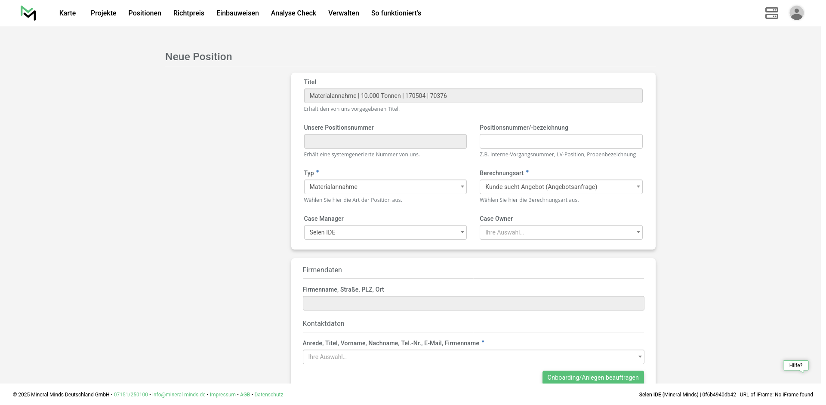
Task: Click the Mineral Minds logo
Action: click(x=28, y=13)
